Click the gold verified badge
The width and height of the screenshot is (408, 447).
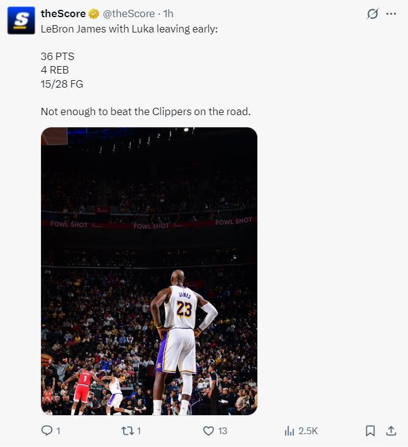(x=94, y=13)
